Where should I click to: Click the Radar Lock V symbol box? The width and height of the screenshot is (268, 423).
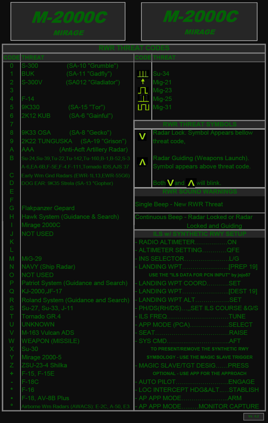[x=142, y=136]
